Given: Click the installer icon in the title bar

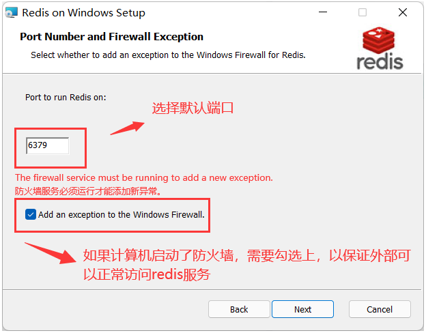Looking at the screenshot, I should (12, 12).
